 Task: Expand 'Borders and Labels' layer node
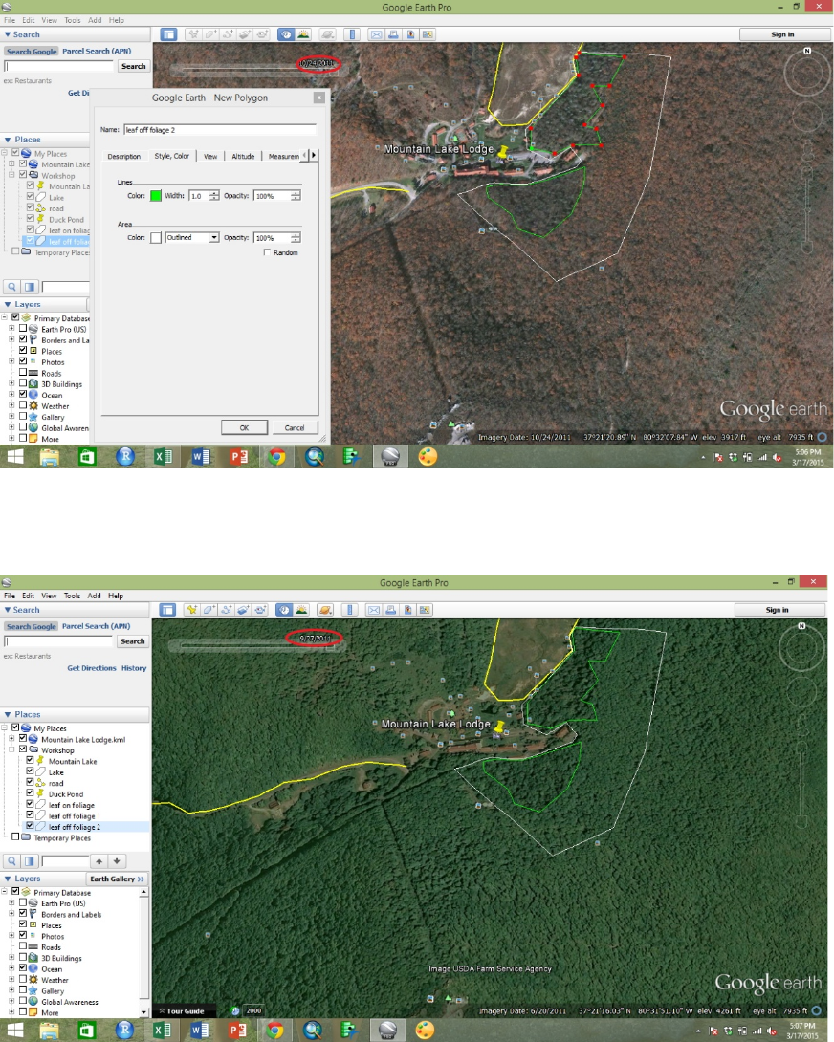(x=11, y=913)
